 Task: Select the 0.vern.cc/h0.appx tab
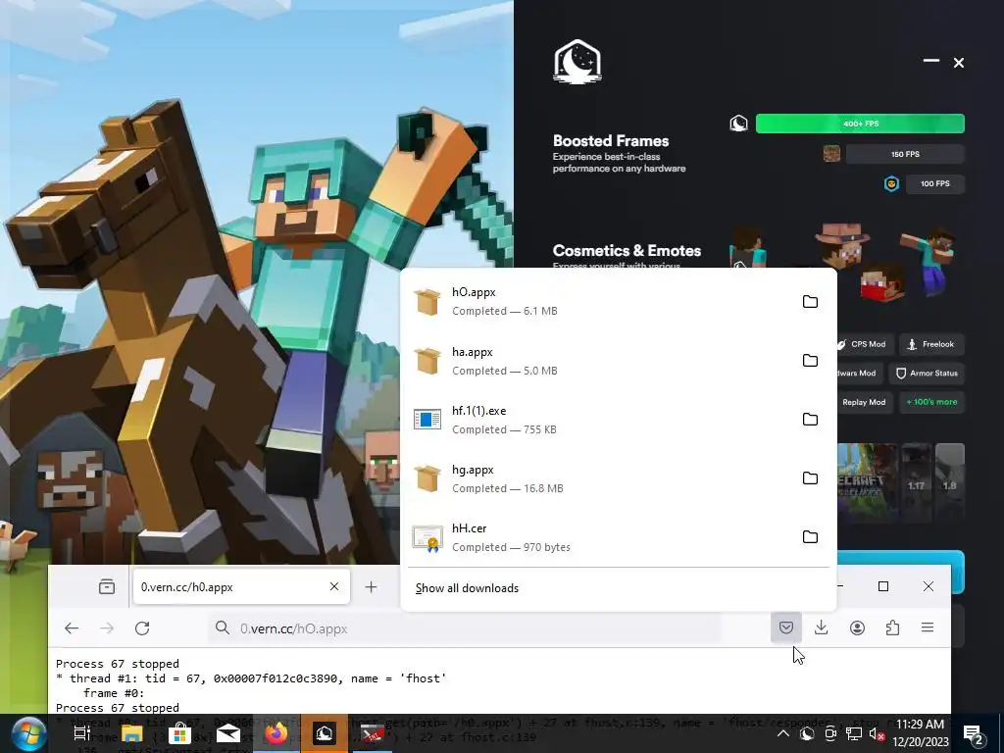click(241, 586)
